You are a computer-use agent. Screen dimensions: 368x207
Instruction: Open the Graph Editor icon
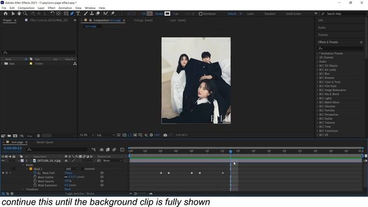click(x=122, y=149)
